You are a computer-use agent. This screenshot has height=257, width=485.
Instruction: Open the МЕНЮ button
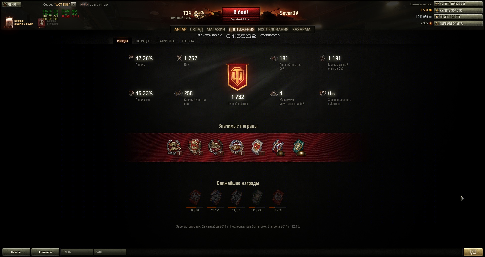11,4
